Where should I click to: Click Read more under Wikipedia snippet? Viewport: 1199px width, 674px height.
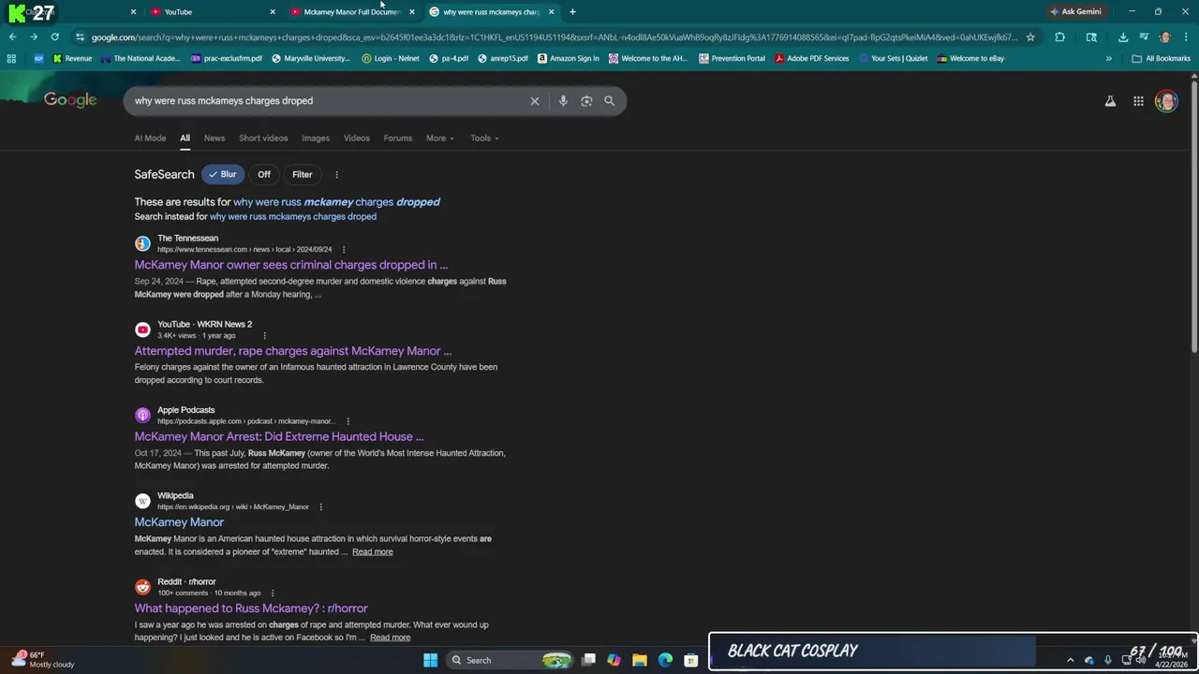click(373, 552)
